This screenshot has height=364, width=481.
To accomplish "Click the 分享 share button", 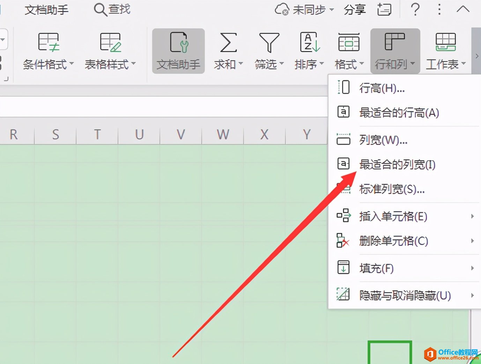I will click(355, 9).
